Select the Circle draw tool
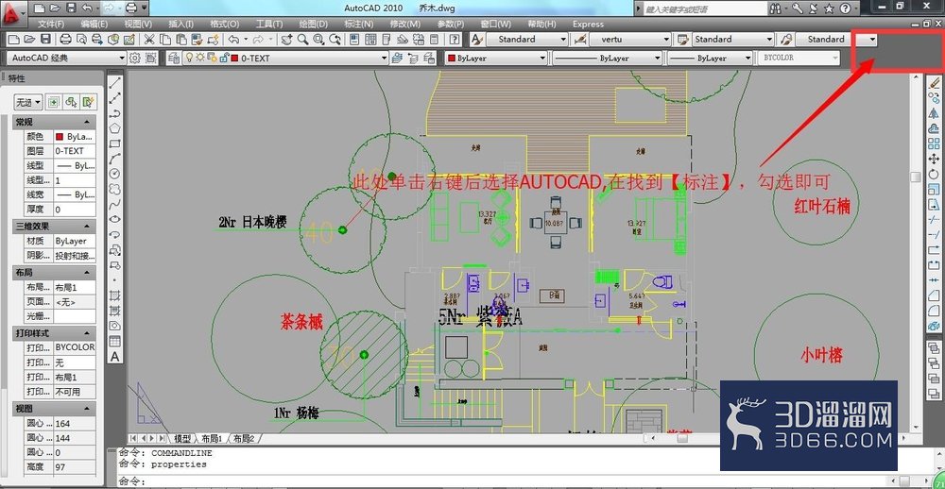The height and width of the screenshot is (489, 945). tap(114, 174)
